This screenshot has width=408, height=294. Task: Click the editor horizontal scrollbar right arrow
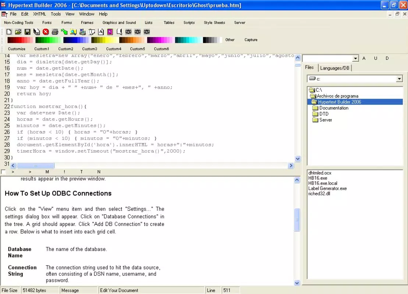coord(291,166)
